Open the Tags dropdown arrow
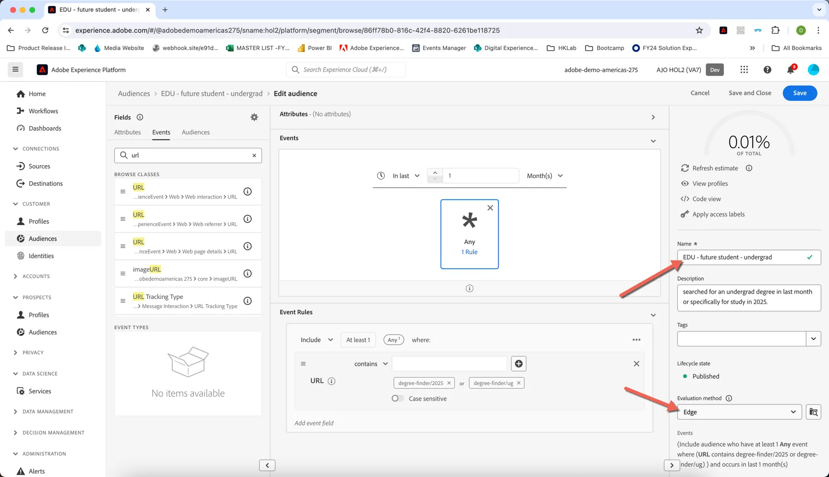 (814, 339)
